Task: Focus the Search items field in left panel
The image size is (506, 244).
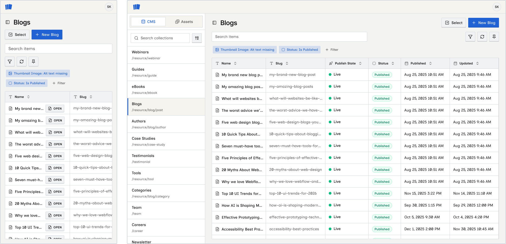Action: point(59,49)
